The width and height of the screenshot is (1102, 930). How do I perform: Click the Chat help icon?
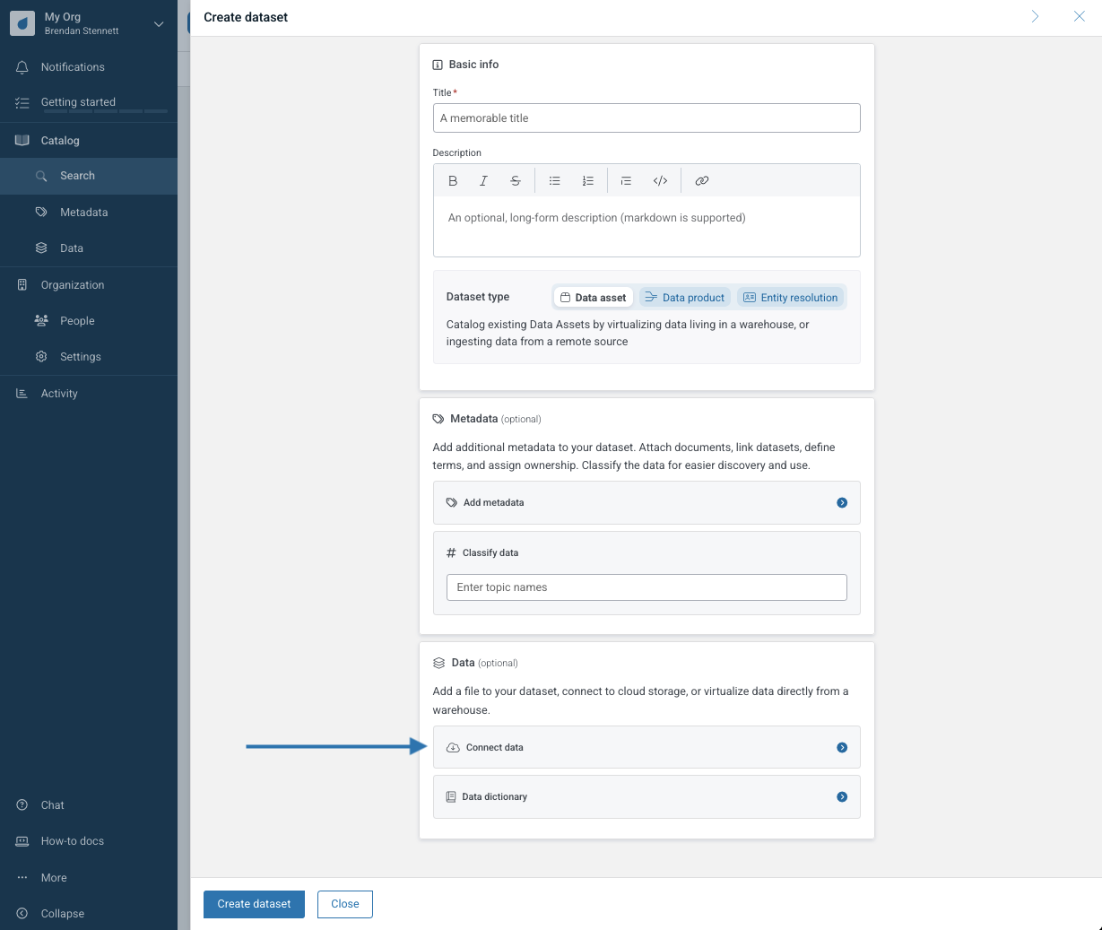click(22, 805)
